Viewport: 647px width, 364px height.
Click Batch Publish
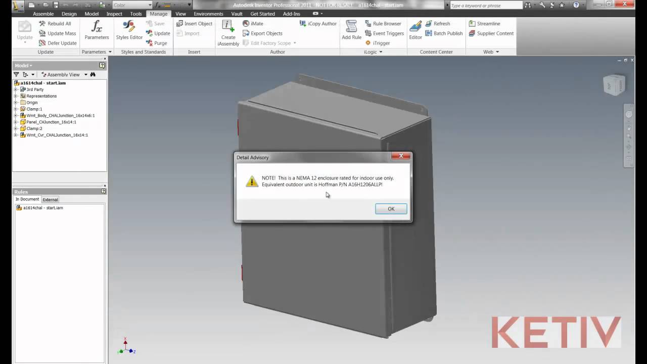click(444, 33)
